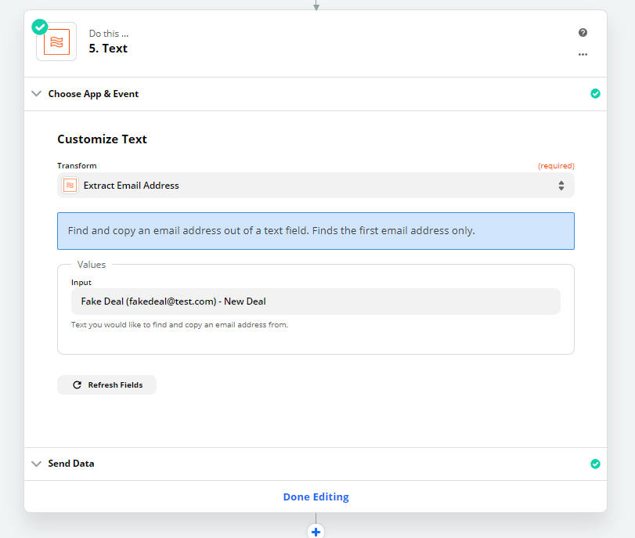This screenshot has height=538, width=635.
Task: Click the Input field with Fake Deal text
Action: click(316, 301)
